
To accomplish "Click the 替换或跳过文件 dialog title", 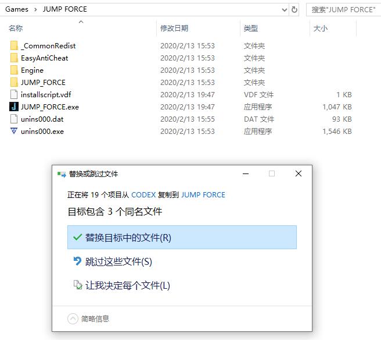I will coord(94,174).
